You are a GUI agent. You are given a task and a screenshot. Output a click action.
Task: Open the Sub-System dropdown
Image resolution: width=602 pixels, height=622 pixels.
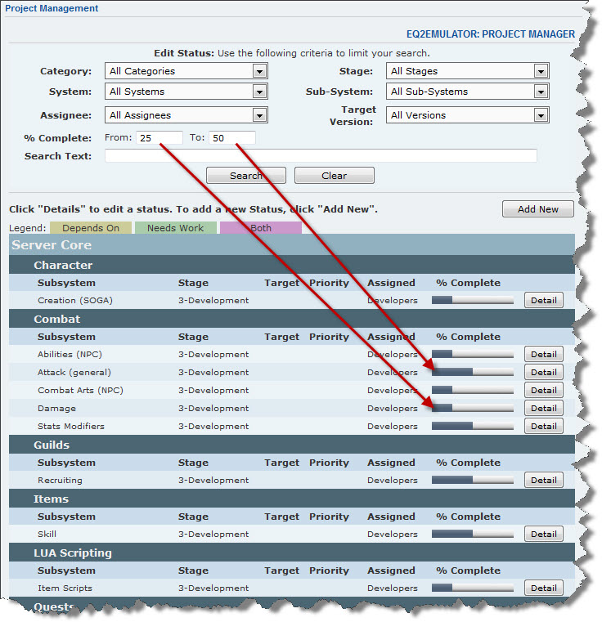tap(467, 92)
